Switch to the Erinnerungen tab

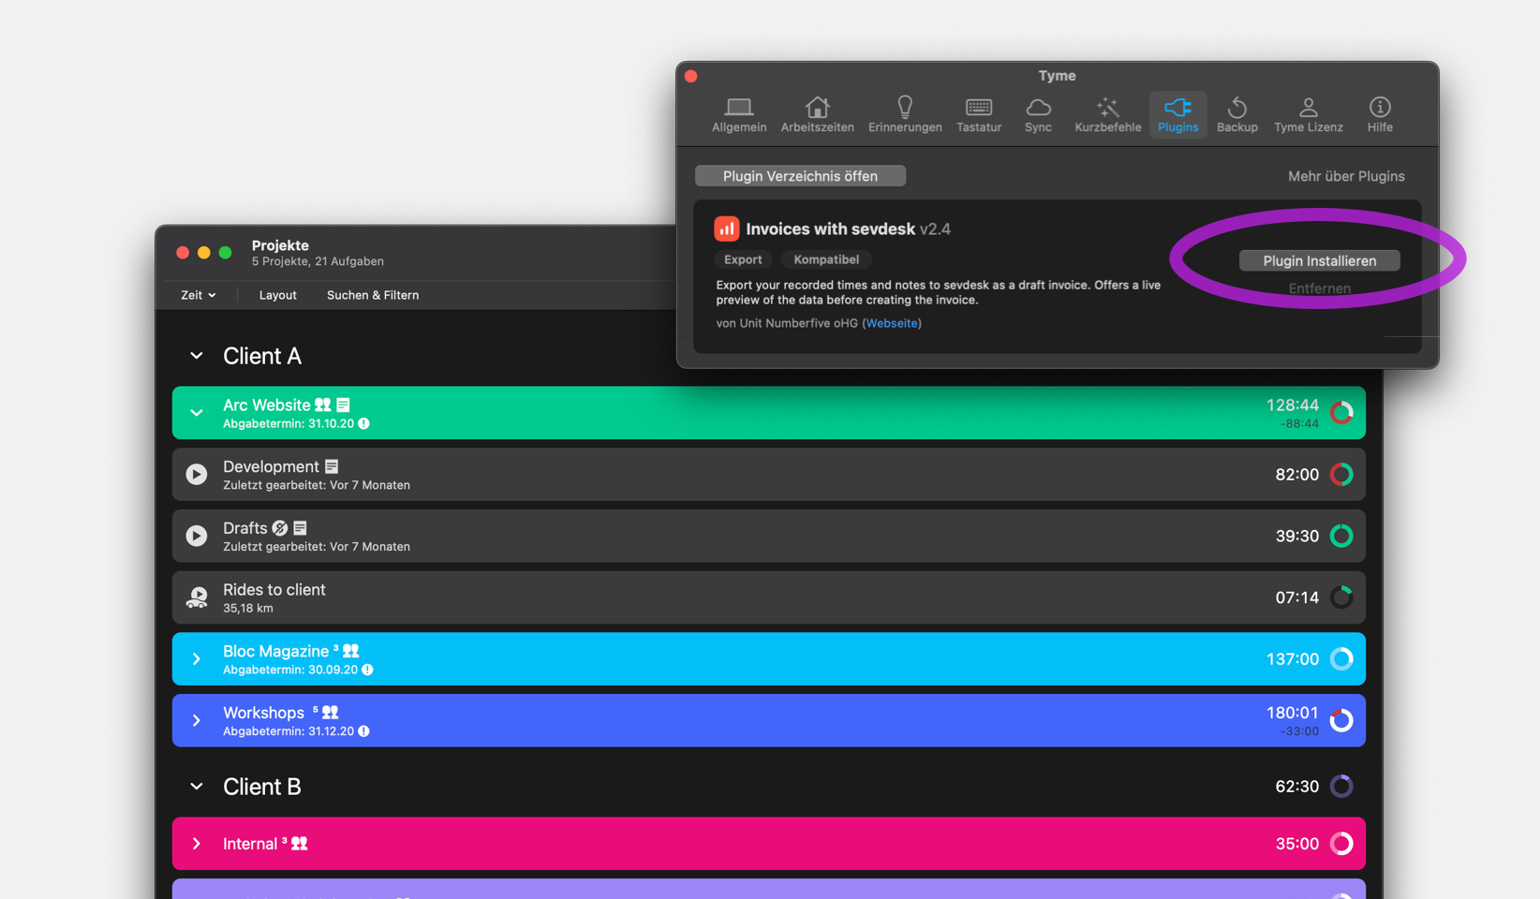tap(905, 115)
